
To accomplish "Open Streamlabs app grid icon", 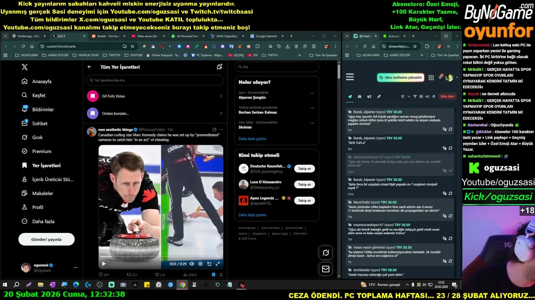I will point(431,77).
